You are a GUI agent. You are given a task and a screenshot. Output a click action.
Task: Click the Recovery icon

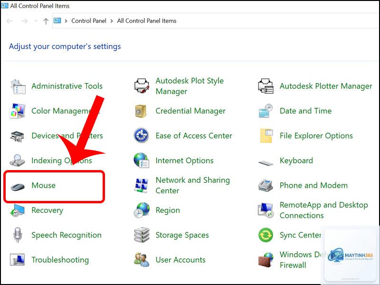[x=17, y=210]
